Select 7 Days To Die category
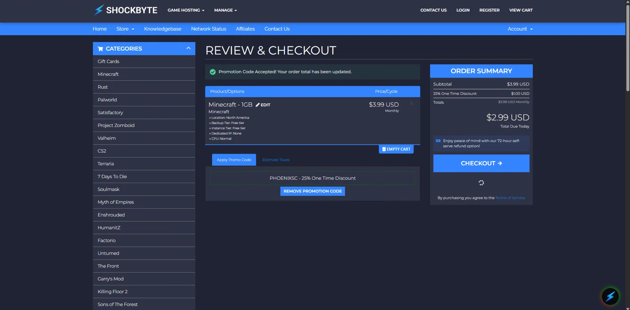 [144, 177]
